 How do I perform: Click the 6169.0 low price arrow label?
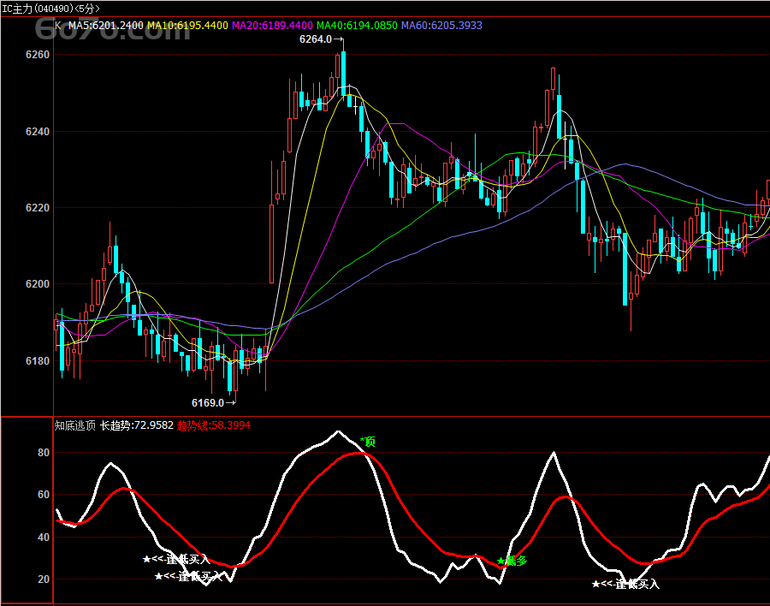pos(212,401)
